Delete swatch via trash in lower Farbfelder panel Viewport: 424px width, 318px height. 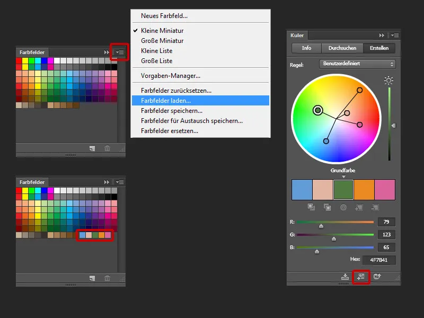coord(108,278)
